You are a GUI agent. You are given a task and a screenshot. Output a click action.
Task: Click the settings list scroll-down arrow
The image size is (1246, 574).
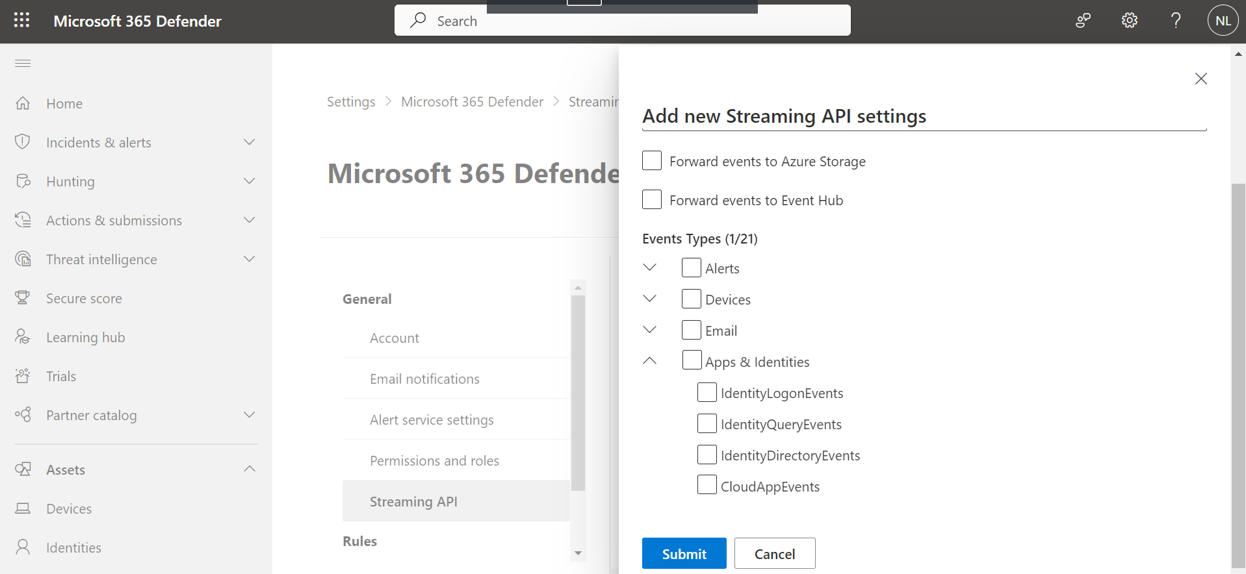tap(578, 553)
